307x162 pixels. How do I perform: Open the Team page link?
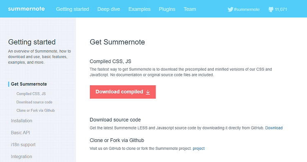(190, 9)
